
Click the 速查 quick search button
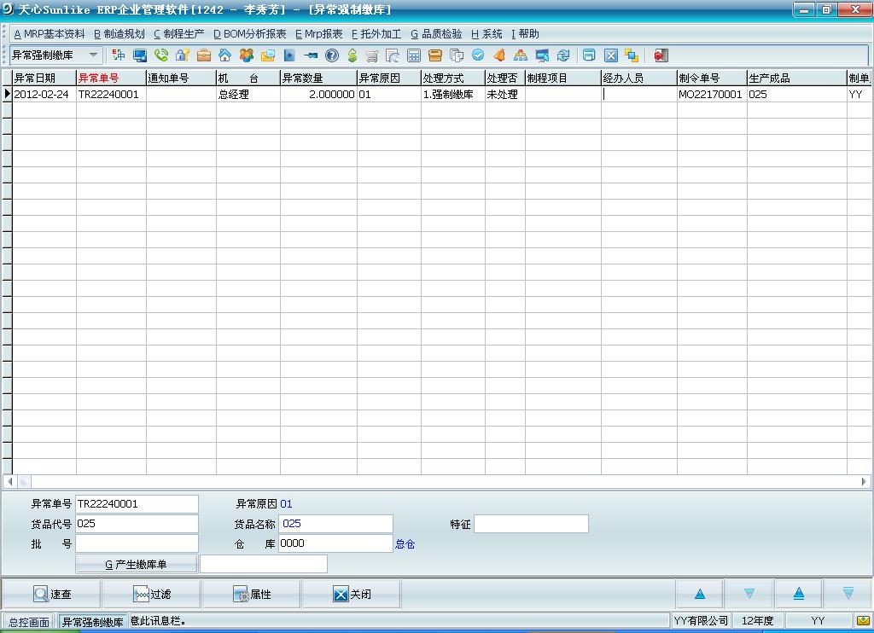click(52, 594)
